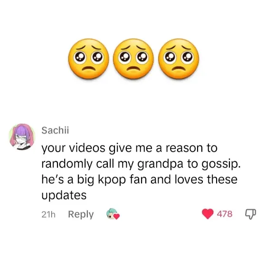Viewport: 266px width, 266px height.
Task: Tap the small heart on the creator badge
Action: click(x=117, y=216)
